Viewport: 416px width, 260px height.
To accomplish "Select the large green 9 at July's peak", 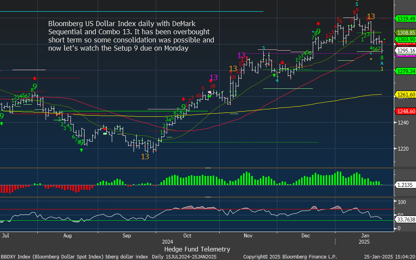I will click(x=35, y=86).
